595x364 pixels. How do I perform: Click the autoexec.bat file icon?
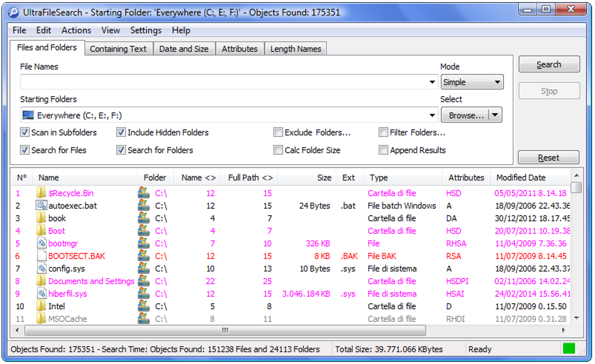41,205
